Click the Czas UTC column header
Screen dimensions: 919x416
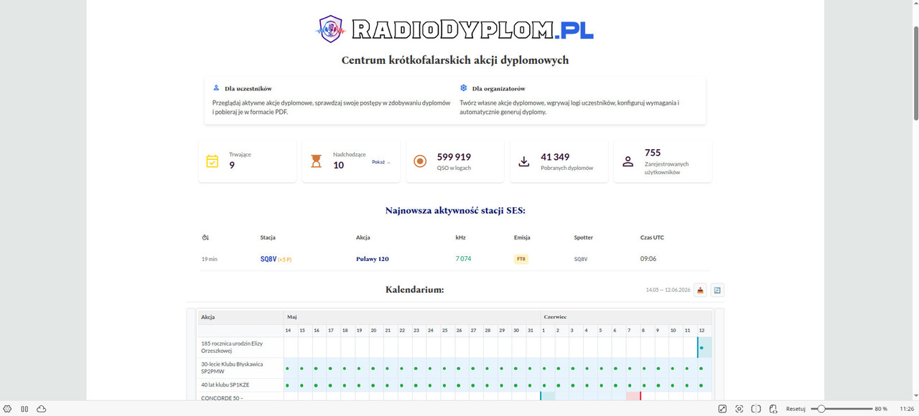[652, 237]
